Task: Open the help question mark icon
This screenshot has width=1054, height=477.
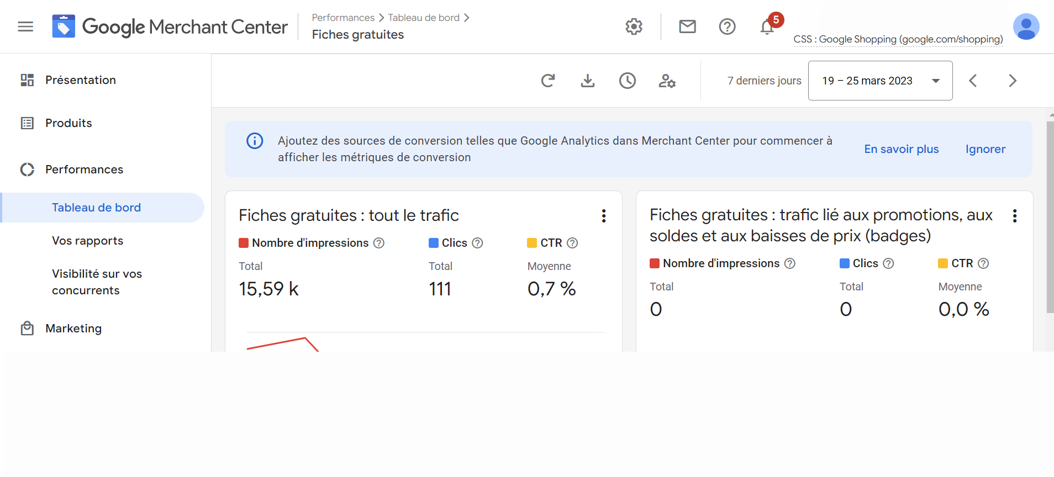Action: (727, 26)
